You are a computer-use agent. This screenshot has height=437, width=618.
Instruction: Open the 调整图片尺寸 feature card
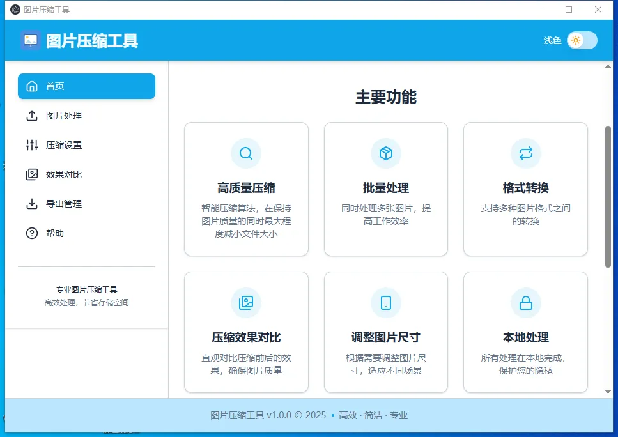385,331
